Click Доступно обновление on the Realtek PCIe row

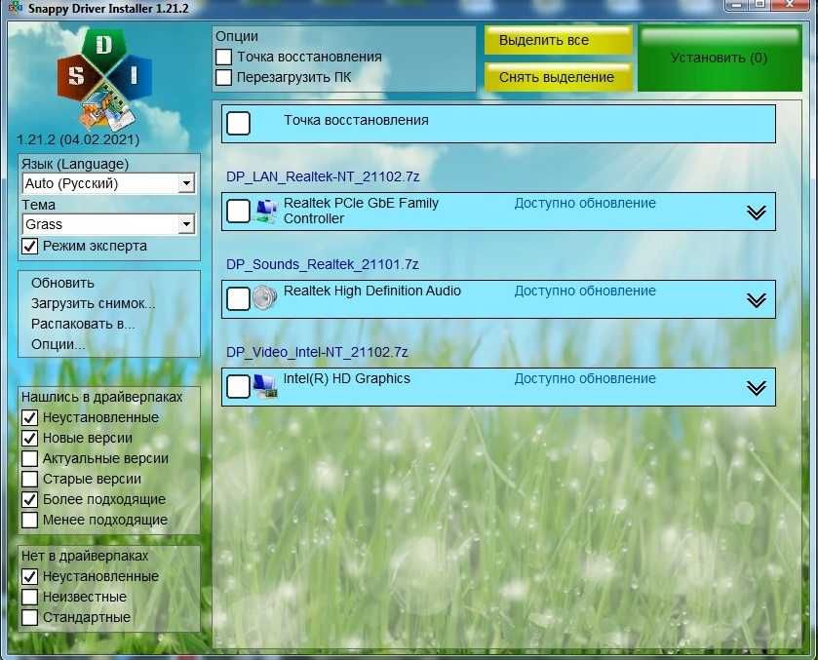click(585, 203)
